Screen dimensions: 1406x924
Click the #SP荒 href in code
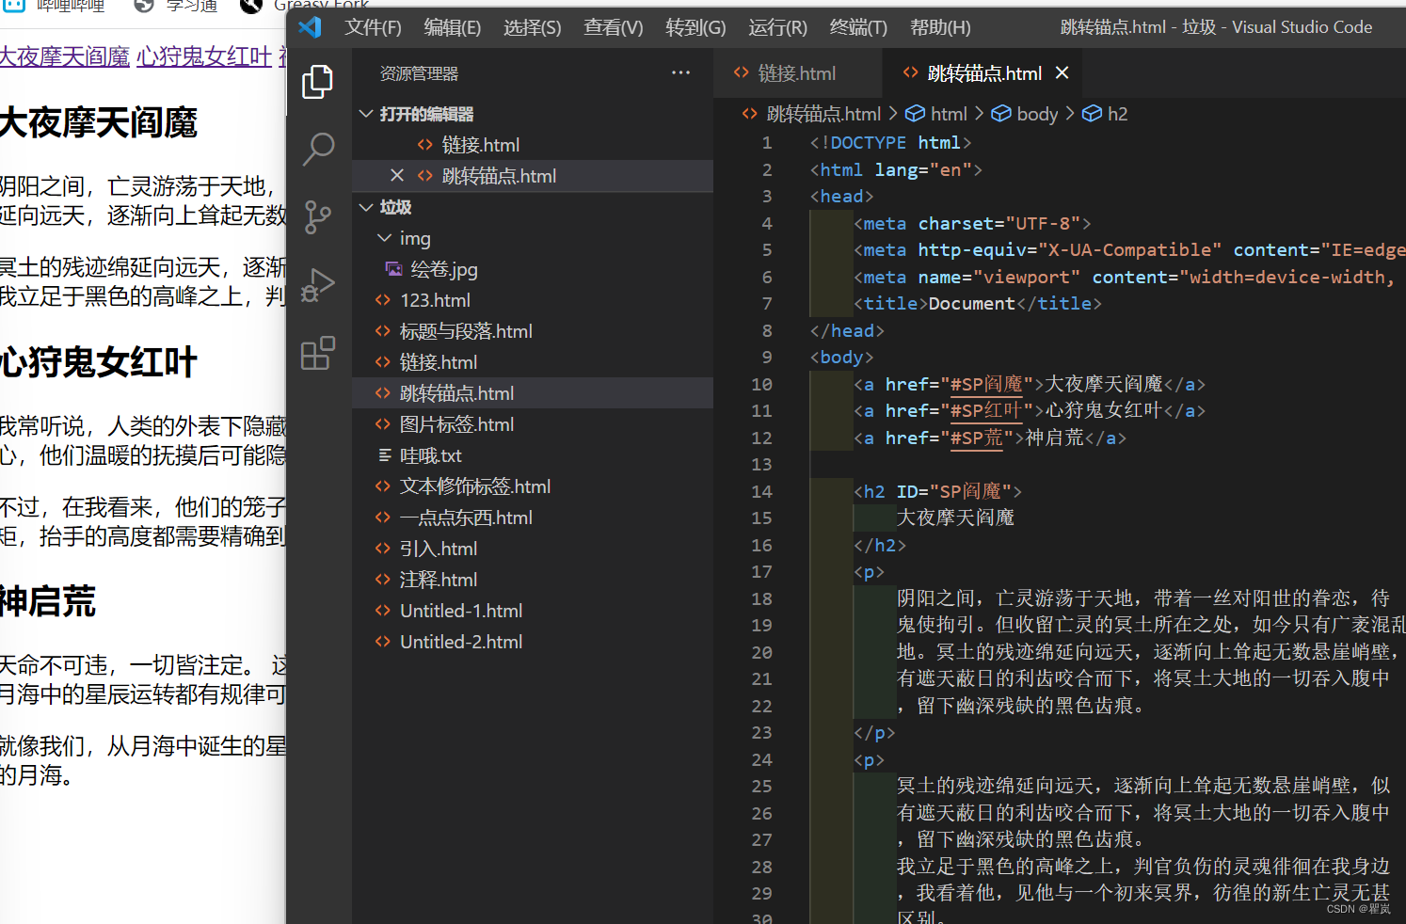pos(977,438)
